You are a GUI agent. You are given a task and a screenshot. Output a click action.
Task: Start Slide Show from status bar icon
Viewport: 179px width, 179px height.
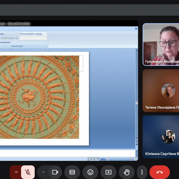pyautogui.click(x=98, y=159)
